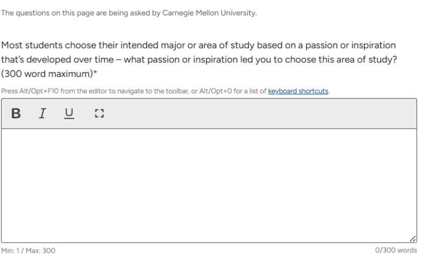Click the red required asterisk

pyautogui.click(x=96, y=74)
